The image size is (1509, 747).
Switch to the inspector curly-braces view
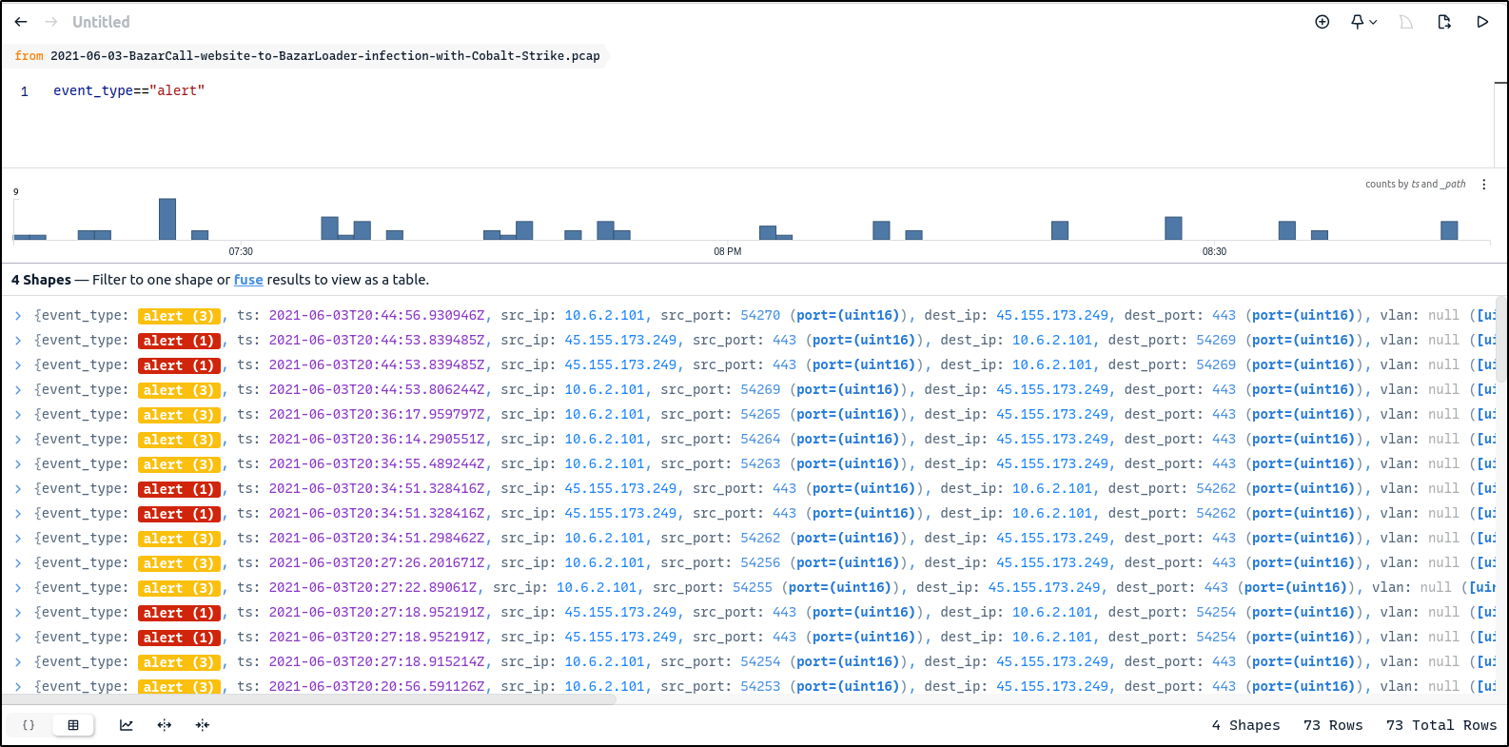click(29, 725)
